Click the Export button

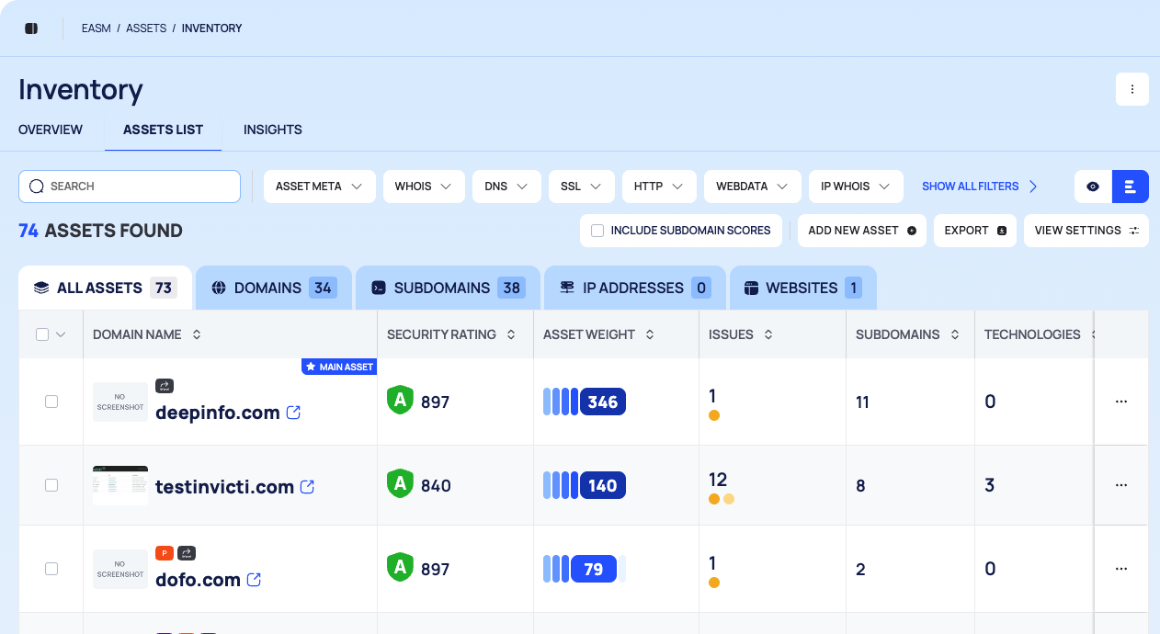pos(975,231)
